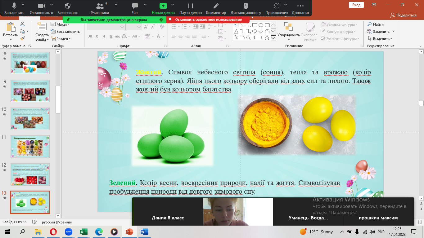Expand the shapes gallery more arrow
This screenshot has height=238, width=424.
pos(273,37)
